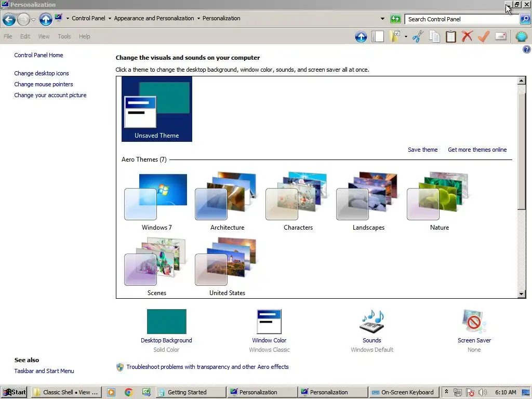Open Change your account picture link
This screenshot has width=532, height=399.
point(50,95)
